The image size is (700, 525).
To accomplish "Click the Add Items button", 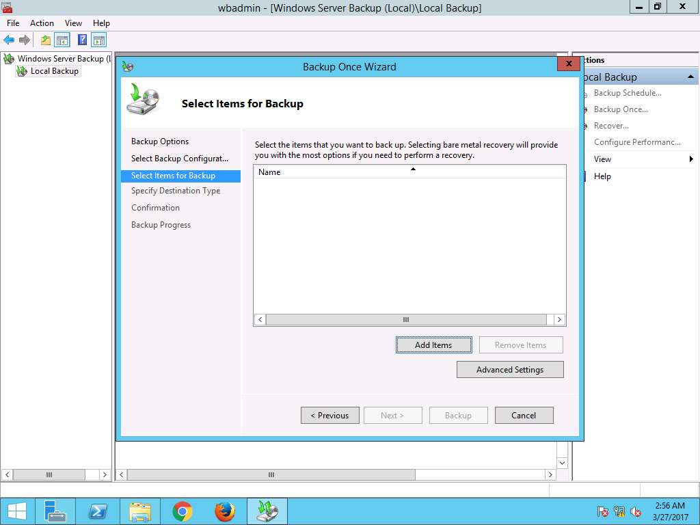I will (433, 345).
